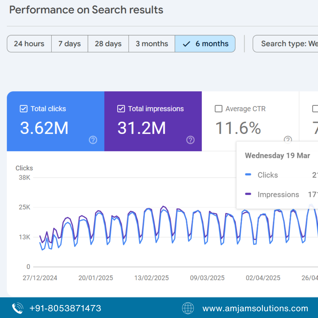Click the 3.62M total clicks value
This screenshot has height=318, width=318.
tap(44, 128)
